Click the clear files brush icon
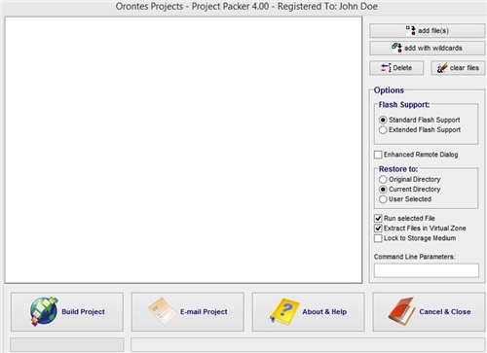The width and height of the screenshot is (487, 353). [442, 68]
